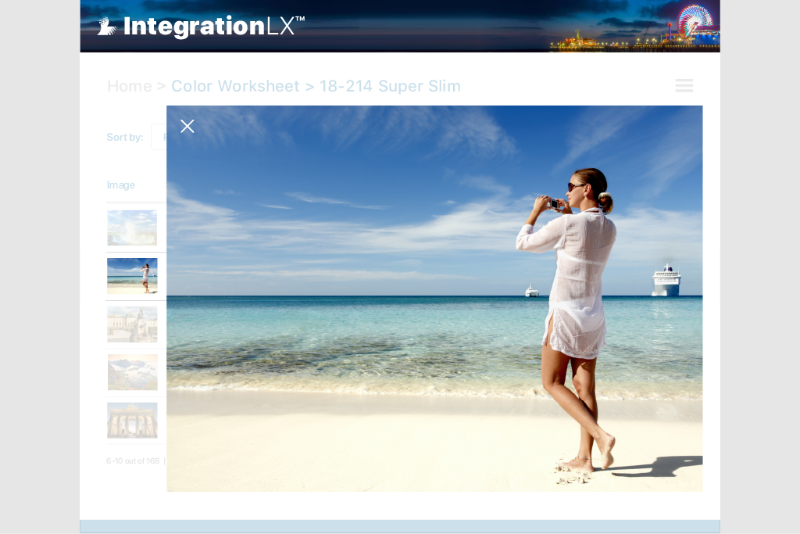Open the Color Worksheet breadcrumb

pos(235,86)
